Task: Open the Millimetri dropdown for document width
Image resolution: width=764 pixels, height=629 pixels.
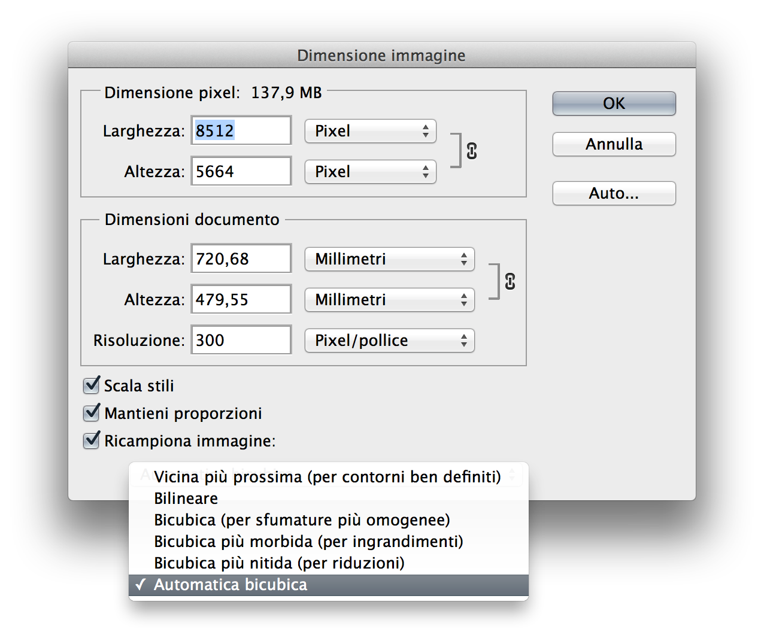Action: (x=389, y=259)
